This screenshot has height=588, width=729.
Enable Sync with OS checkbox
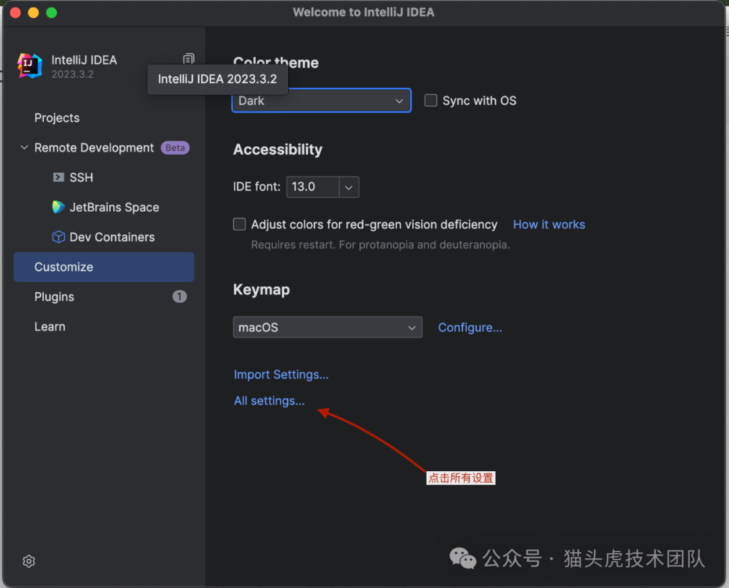coord(431,101)
